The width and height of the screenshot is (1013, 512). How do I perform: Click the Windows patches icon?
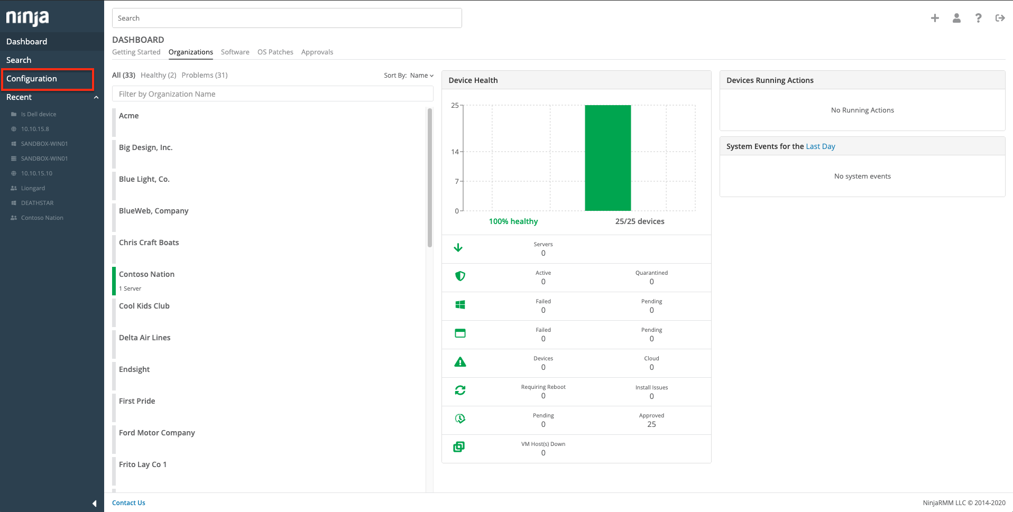point(460,304)
